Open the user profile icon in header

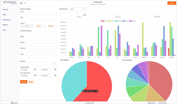coord(25,3)
